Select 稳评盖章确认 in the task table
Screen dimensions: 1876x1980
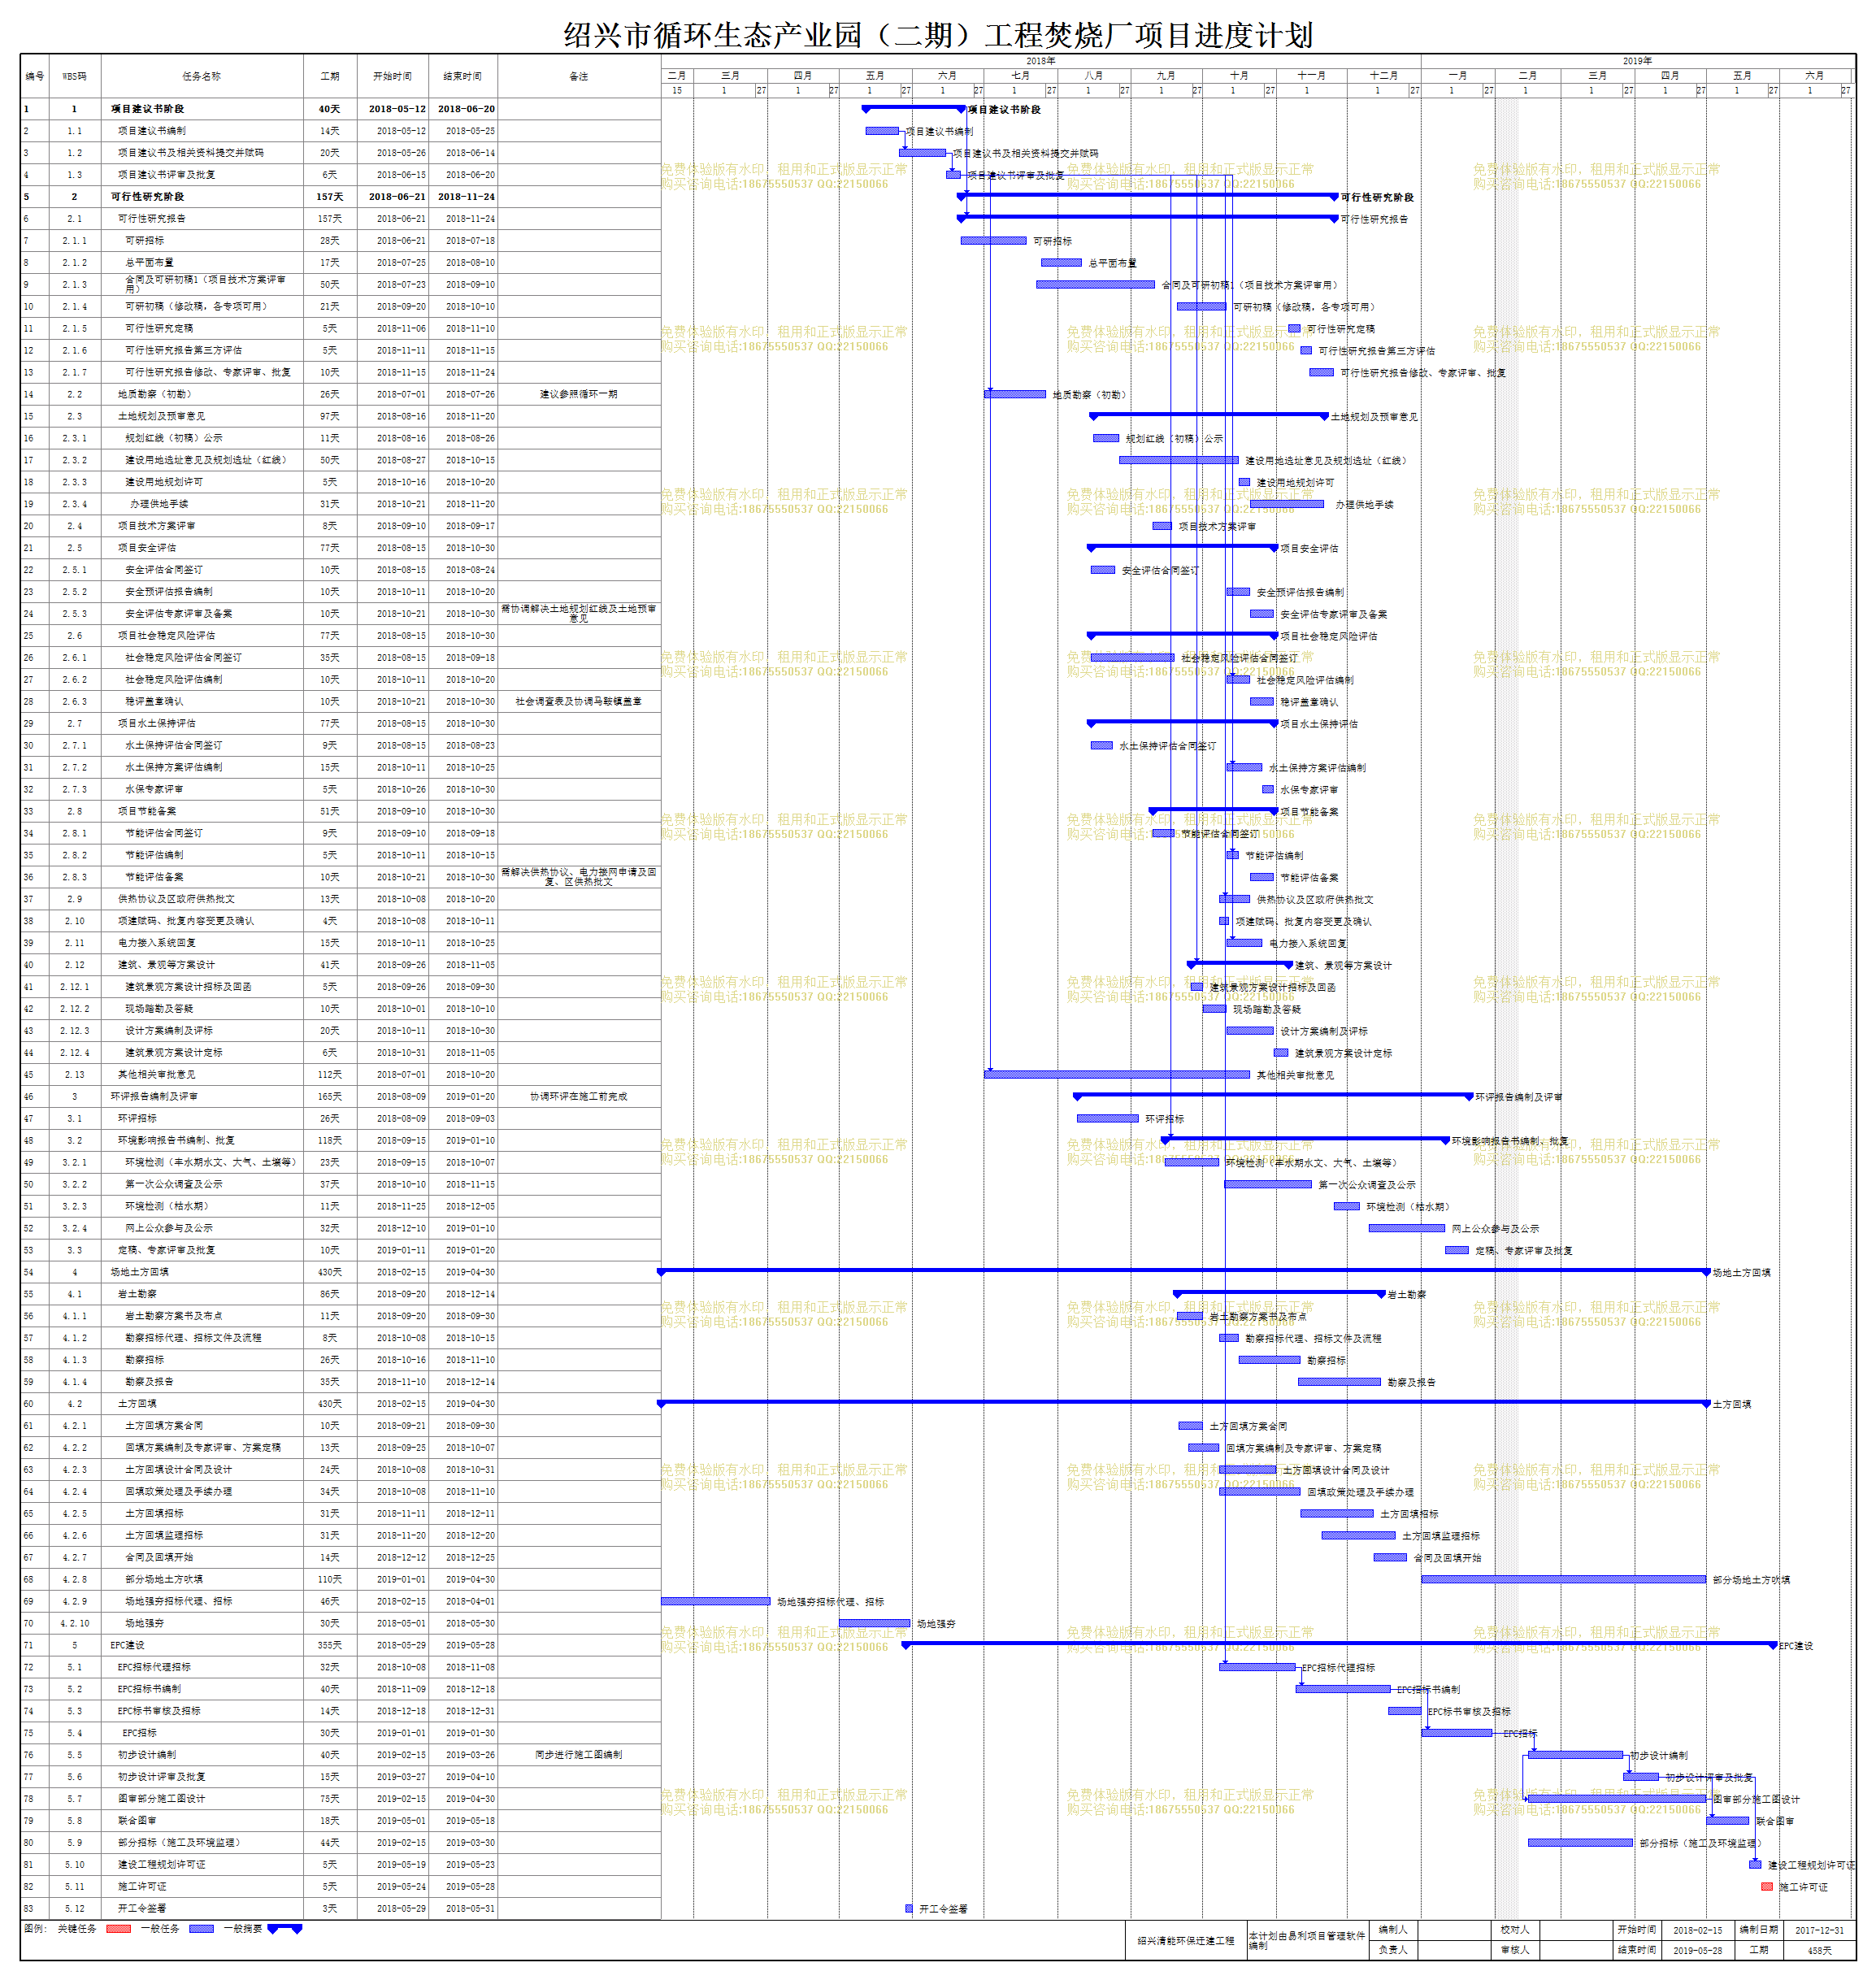pos(154,702)
